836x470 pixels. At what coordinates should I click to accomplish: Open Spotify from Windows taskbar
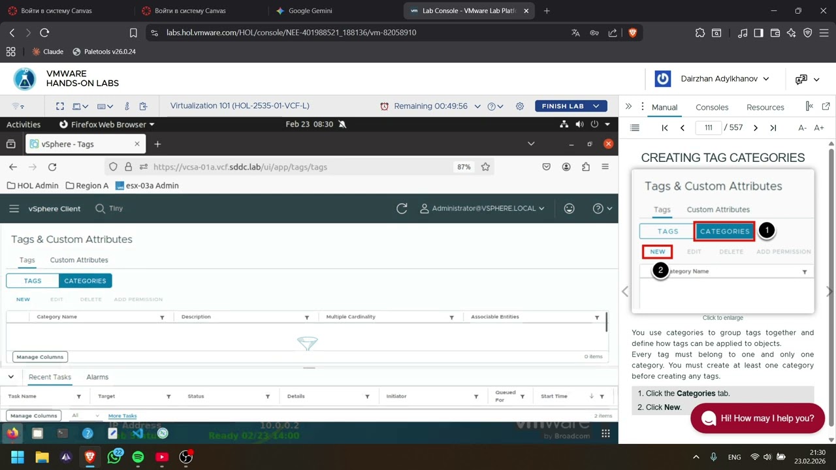tap(138, 457)
